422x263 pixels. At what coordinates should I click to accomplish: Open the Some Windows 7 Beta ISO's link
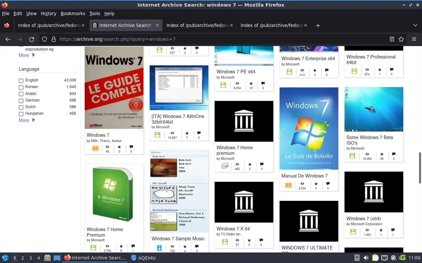tap(370, 140)
